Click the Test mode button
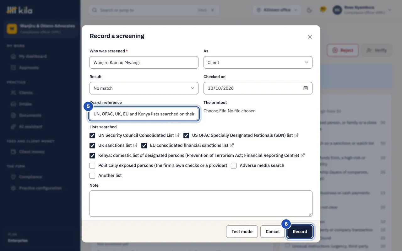This screenshot has width=402, height=251. coord(242,232)
